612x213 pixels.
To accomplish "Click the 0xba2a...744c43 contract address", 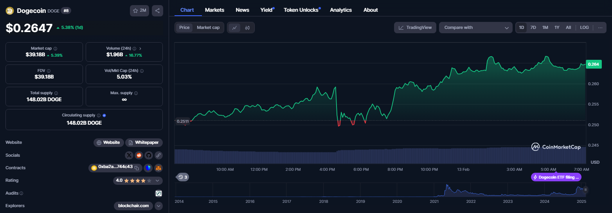I will (115, 167).
